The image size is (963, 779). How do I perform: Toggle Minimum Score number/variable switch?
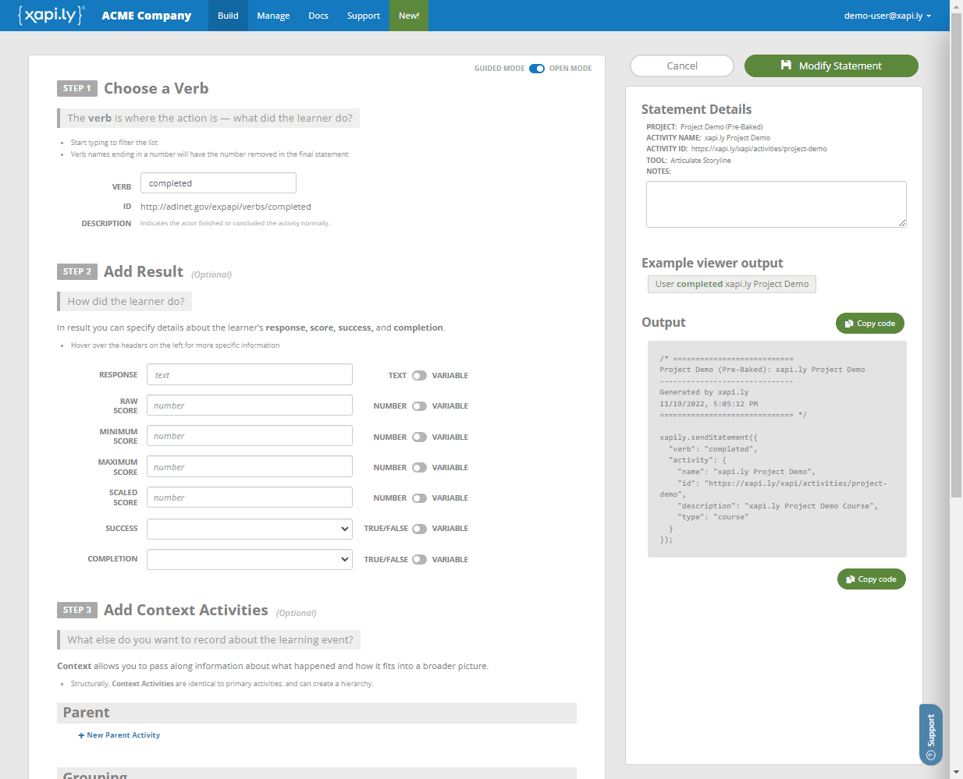[419, 437]
